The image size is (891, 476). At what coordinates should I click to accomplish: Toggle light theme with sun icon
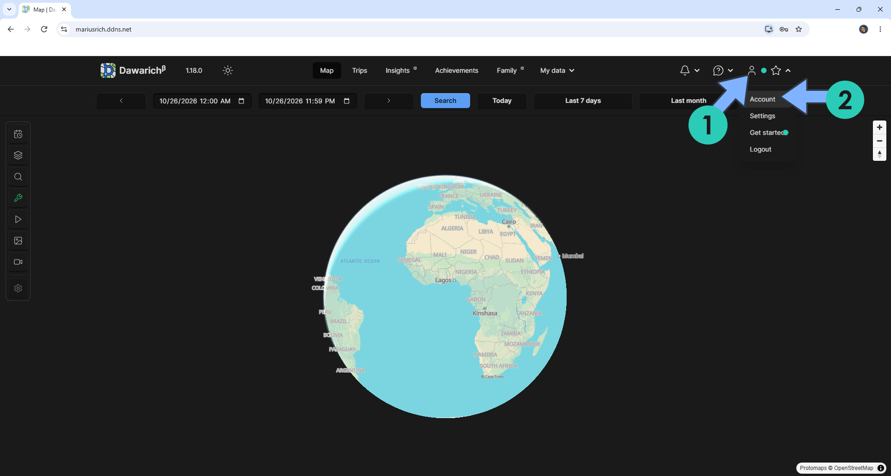[x=228, y=70]
